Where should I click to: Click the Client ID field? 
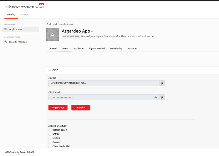[x=104, y=83]
